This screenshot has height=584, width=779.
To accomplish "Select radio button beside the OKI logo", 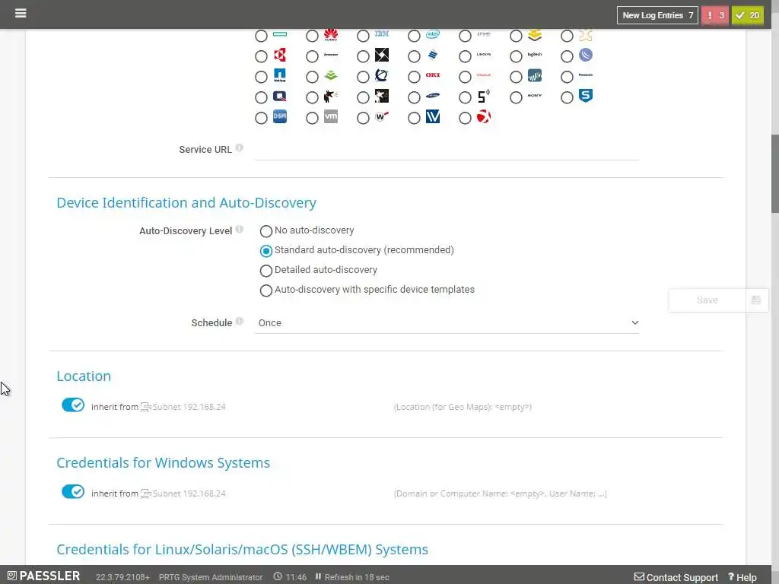I will point(414,77).
